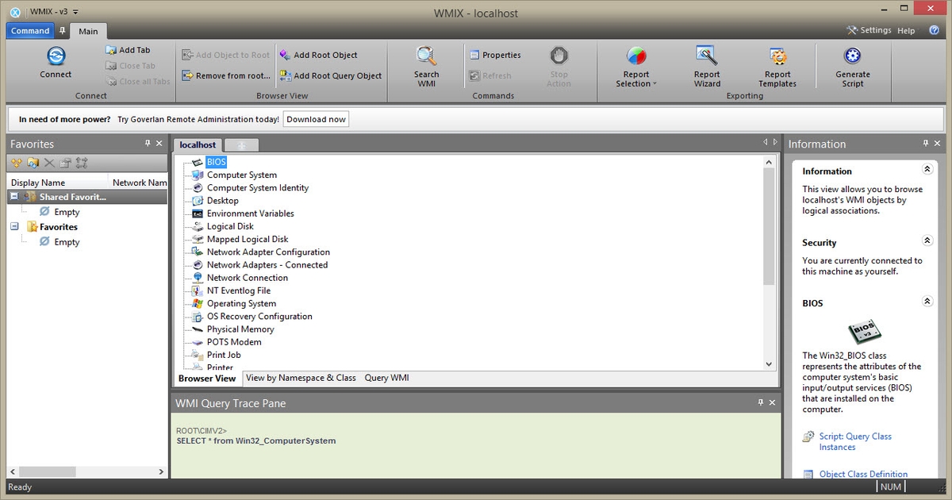
Task: Click the Download now button
Action: point(316,119)
